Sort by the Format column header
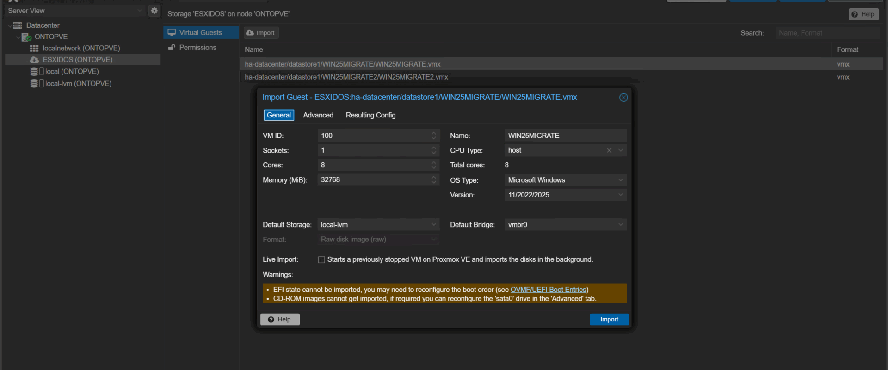Image resolution: width=888 pixels, height=370 pixels. point(847,49)
